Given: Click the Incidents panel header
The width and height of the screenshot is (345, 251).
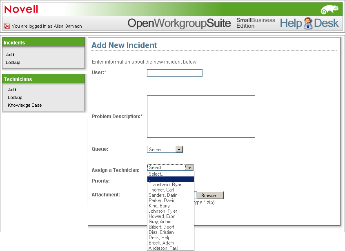Looking at the screenshot, I should (43, 42).
